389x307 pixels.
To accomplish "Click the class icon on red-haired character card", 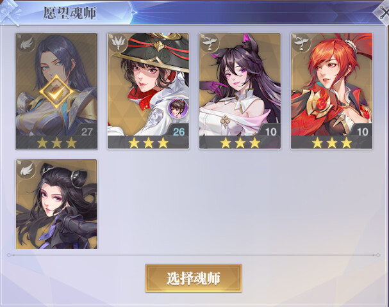I will (301, 43).
